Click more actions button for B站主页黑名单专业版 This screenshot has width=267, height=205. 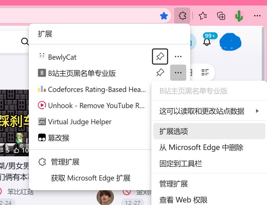coord(178,73)
